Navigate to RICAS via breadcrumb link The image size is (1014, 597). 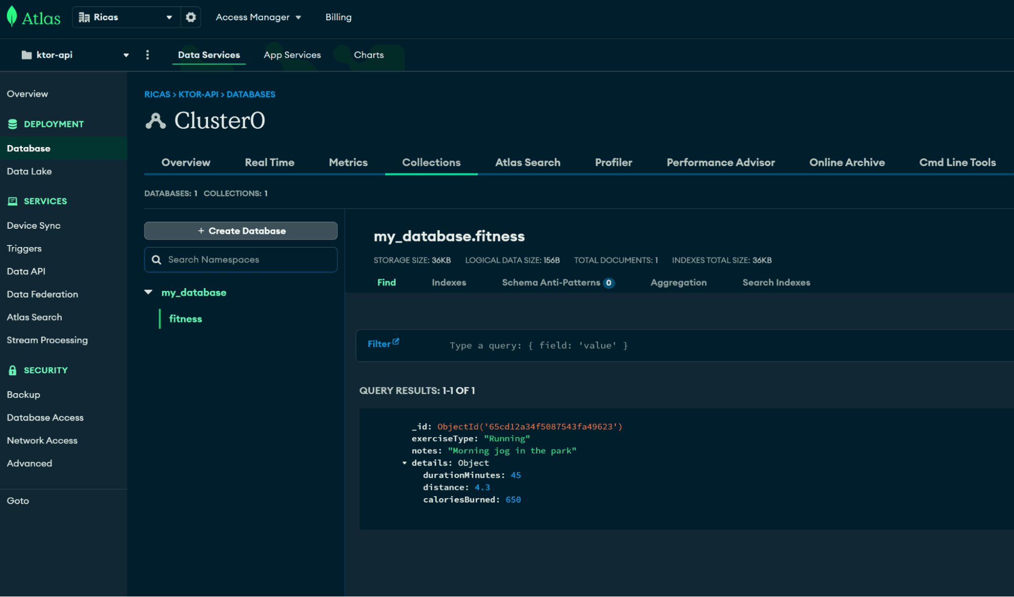pyautogui.click(x=157, y=94)
